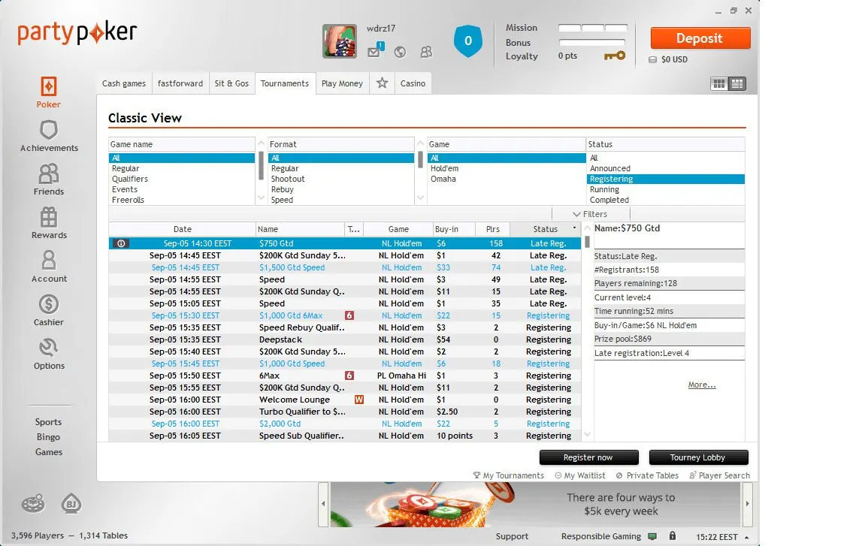Viewport: 865px width, 546px height.
Task: Open the fastforward tab
Action: point(180,83)
